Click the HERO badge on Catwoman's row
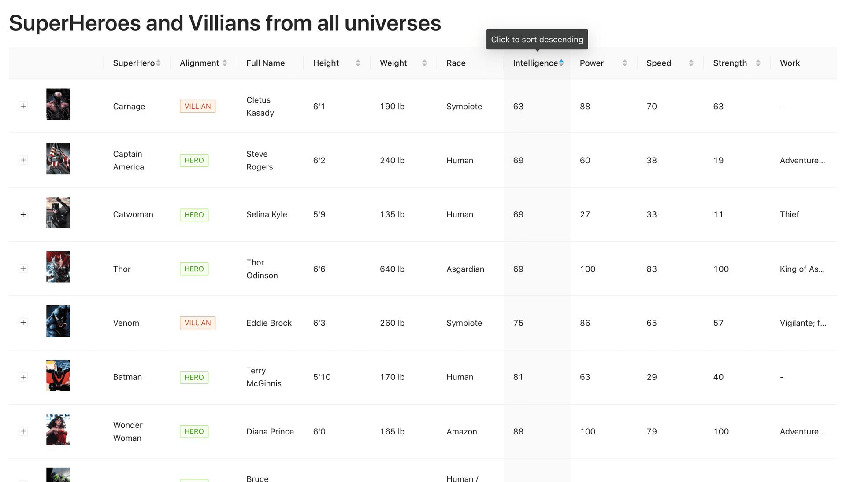 194,214
